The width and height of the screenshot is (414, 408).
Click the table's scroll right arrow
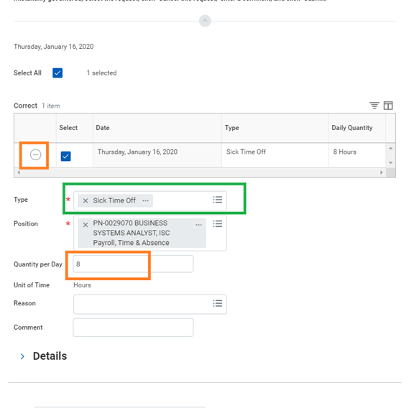[381, 172]
